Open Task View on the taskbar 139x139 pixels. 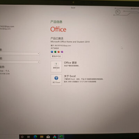(28, 137)
